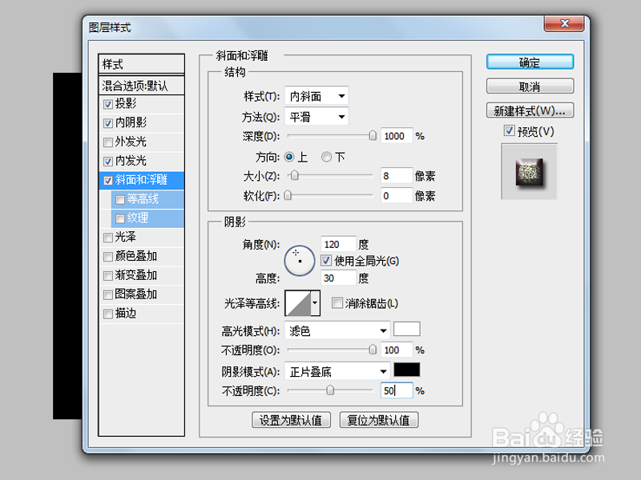Enable the 图案叠加 pattern overlay checkbox
The width and height of the screenshot is (641, 480).
[108, 294]
